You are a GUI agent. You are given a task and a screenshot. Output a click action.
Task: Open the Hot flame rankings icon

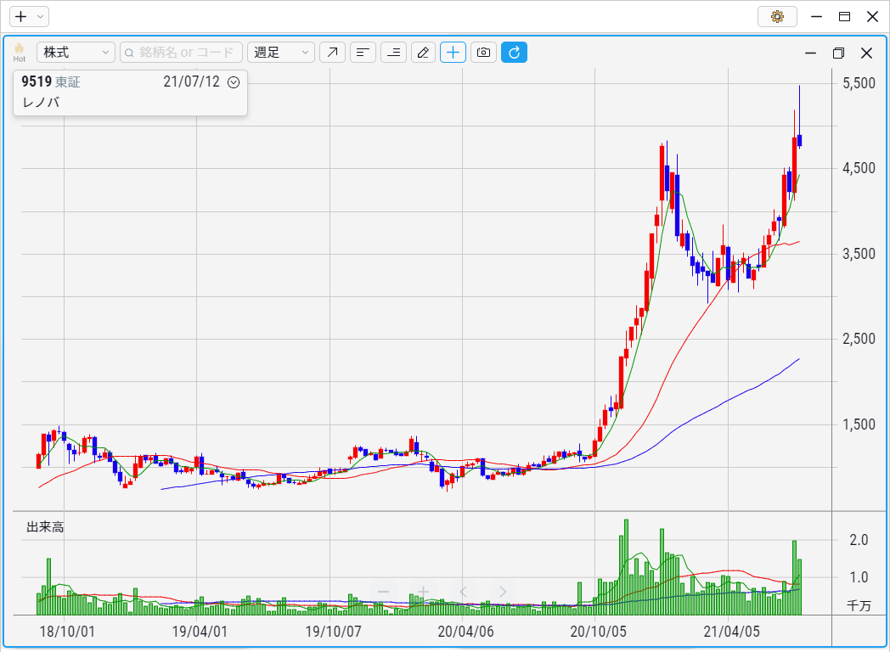coord(20,52)
